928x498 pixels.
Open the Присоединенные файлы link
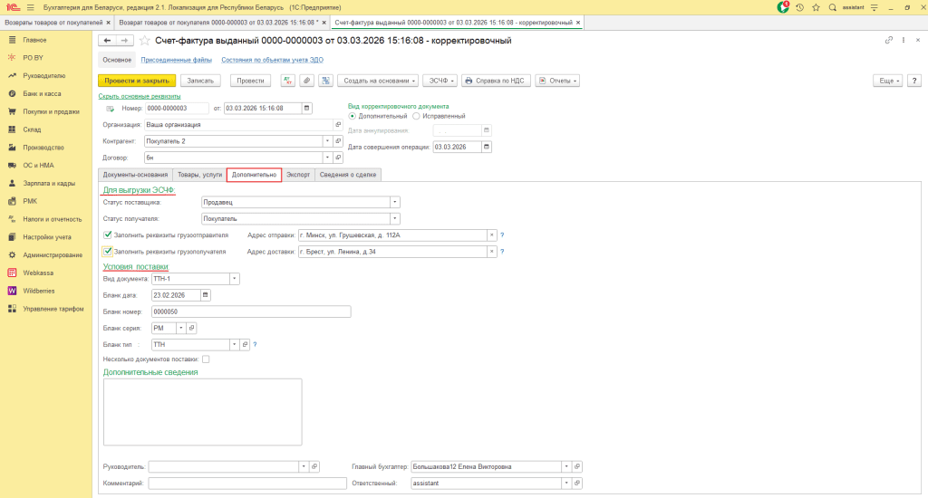point(178,60)
